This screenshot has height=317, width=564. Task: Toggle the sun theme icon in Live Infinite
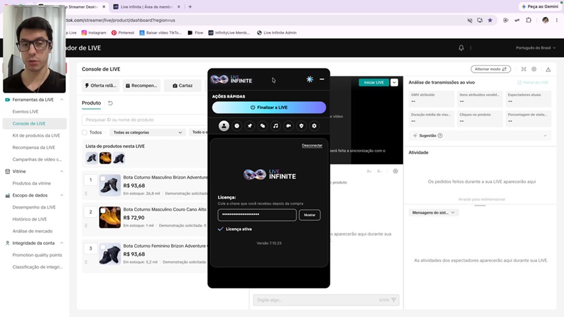coord(310,79)
